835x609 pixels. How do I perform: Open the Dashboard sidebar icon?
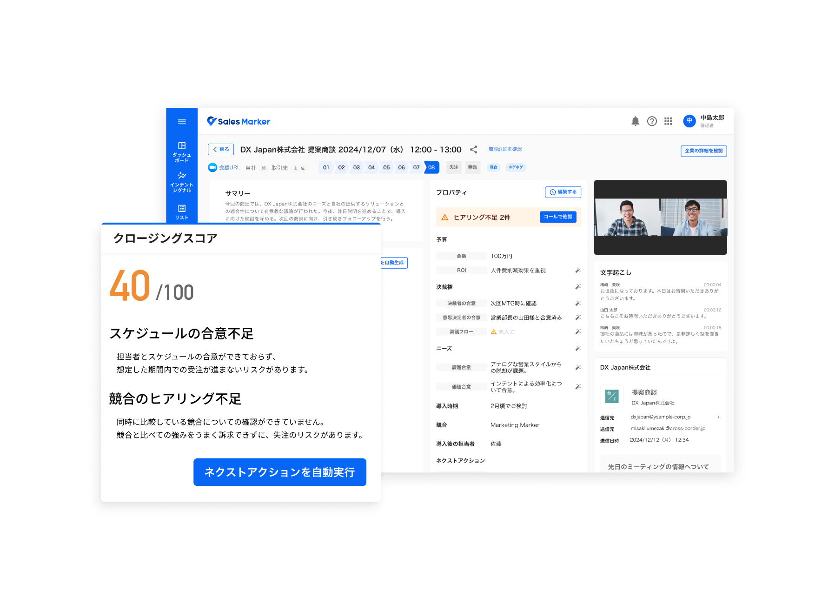click(x=182, y=152)
